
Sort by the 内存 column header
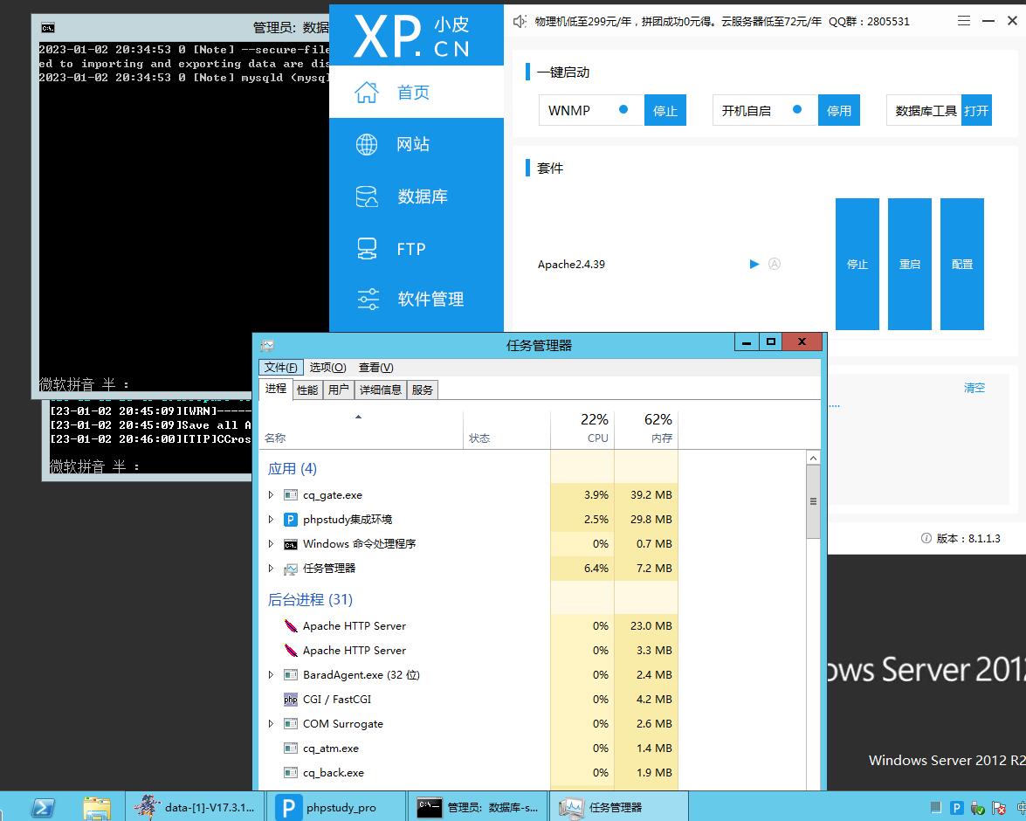[x=646, y=428]
